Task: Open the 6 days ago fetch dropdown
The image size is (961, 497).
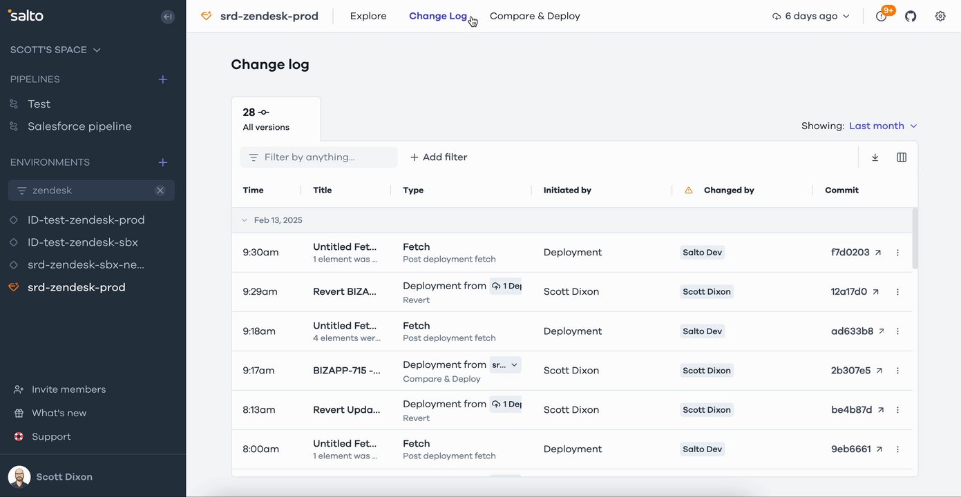Action: click(811, 17)
